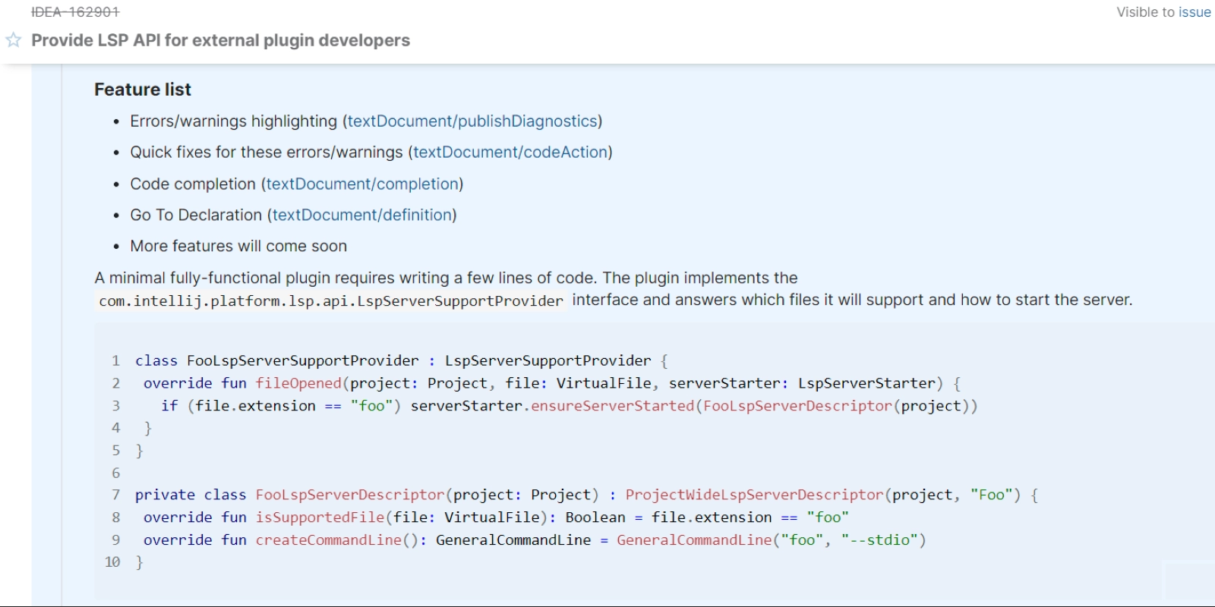Click 'ensureServerStarted' in code line 3
This screenshot has width=1215, height=607.
(x=612, y=406)
